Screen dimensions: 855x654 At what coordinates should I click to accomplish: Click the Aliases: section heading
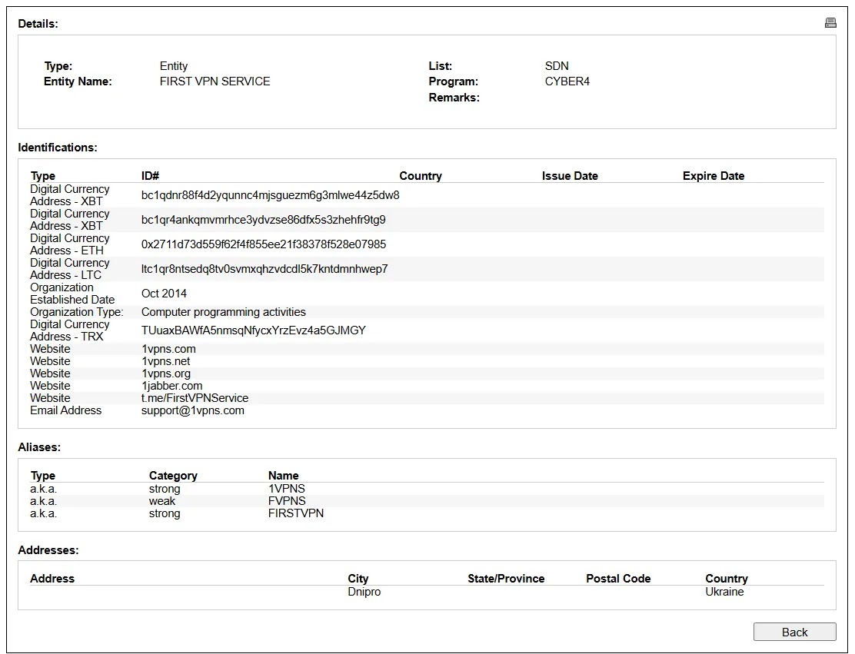[x=39, y=447]
